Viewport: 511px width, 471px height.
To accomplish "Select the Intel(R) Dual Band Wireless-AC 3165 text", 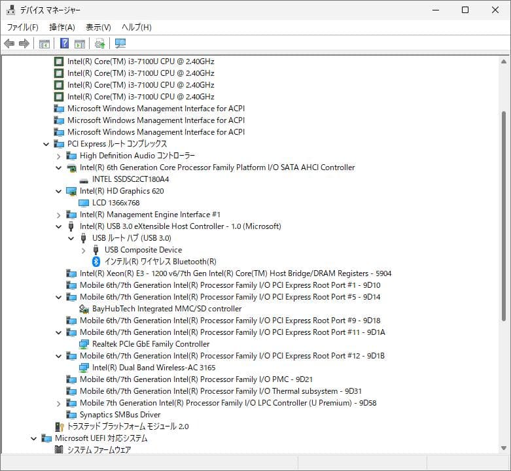I will tap(154, 368).
